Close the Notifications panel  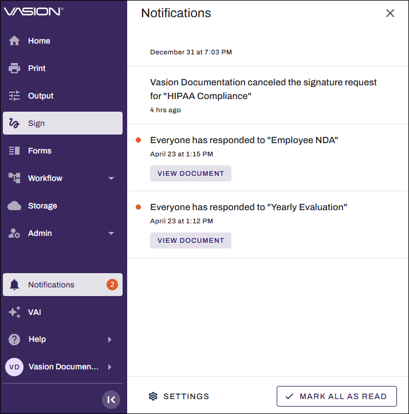pos(390,13)
